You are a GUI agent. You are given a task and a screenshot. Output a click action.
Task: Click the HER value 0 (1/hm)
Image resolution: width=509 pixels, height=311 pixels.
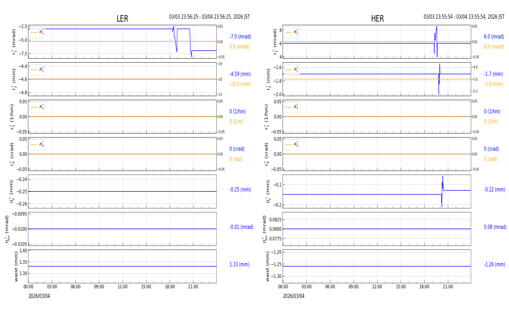492,112
